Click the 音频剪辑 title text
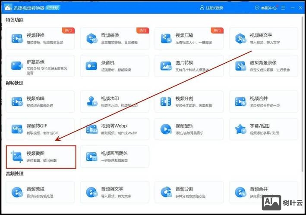306x215 pixels. (35, 189)
